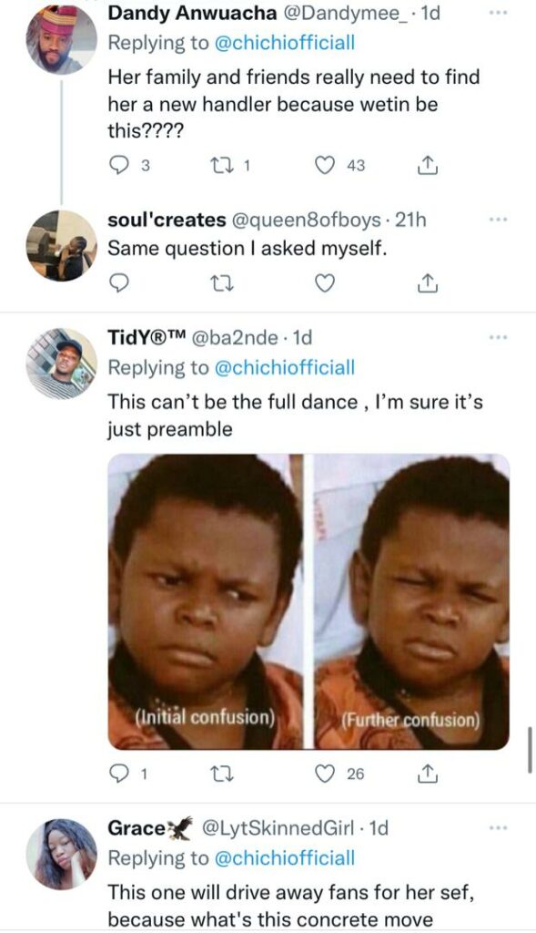Share Dandy Anwuacha's tweet

(427, 165)
